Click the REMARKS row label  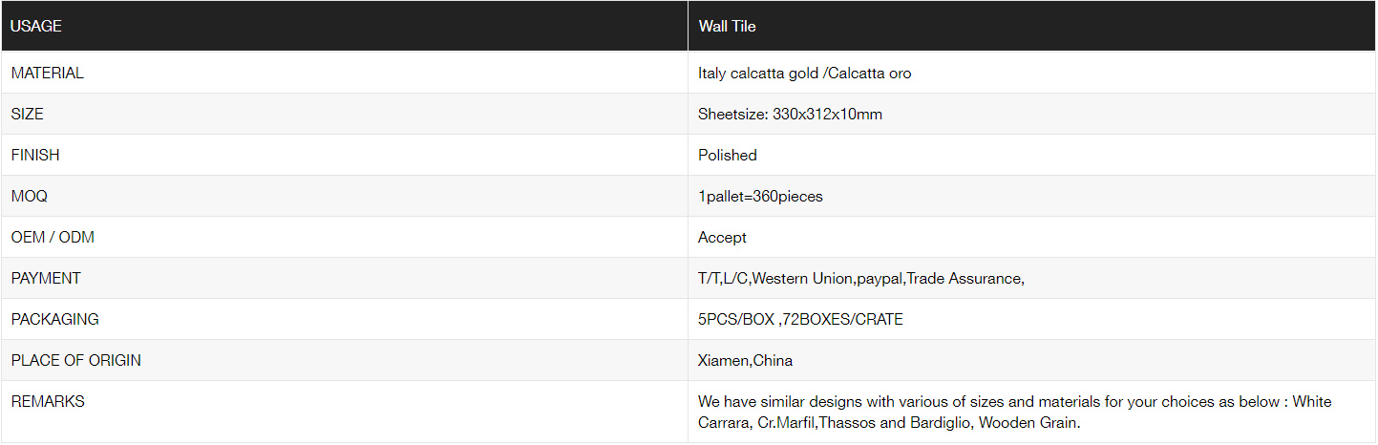(x=48, y=401)
